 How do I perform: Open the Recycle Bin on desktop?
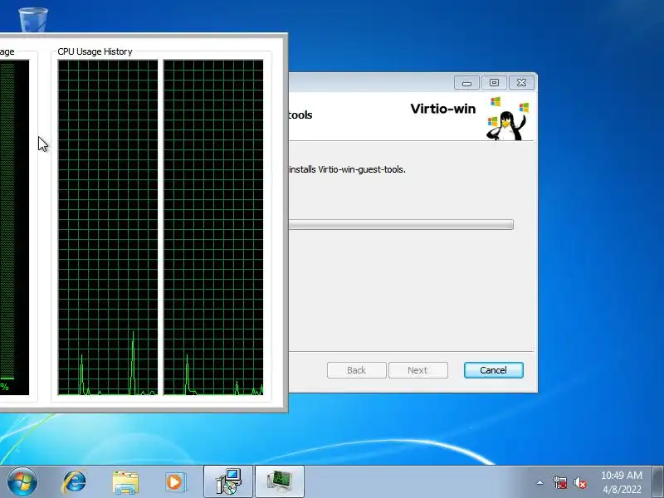(32, 19)
